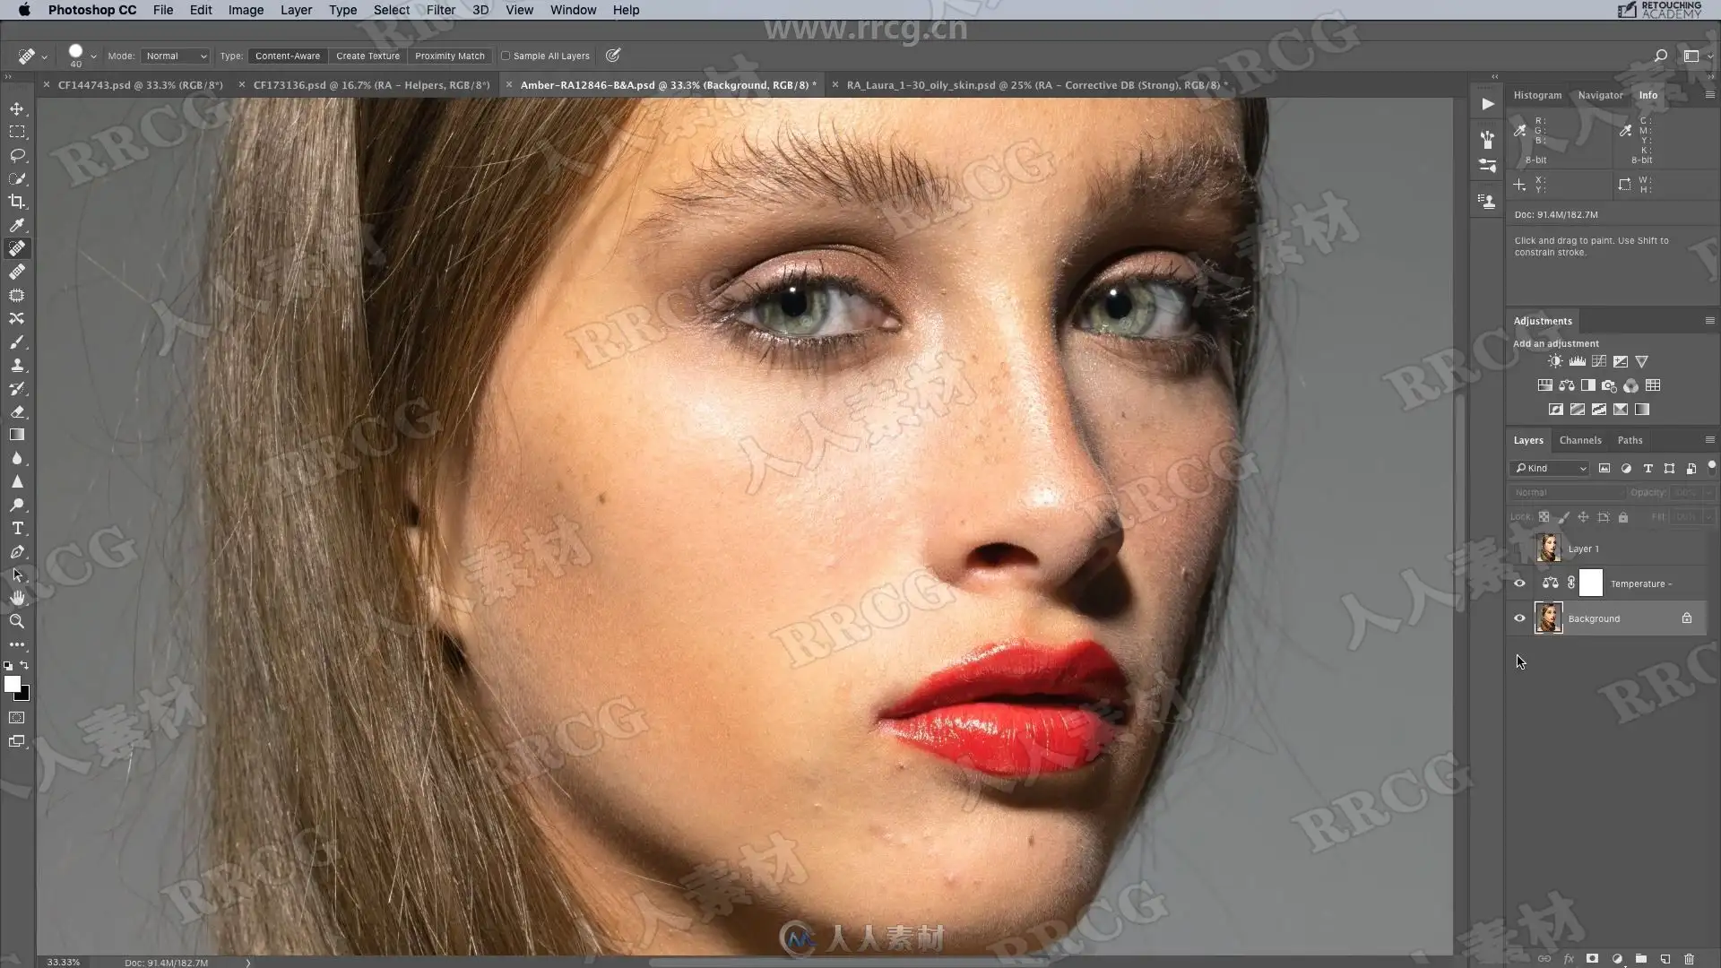Add a Curves adjustment layer
1721x968 pixels.
coord(1598,361)
